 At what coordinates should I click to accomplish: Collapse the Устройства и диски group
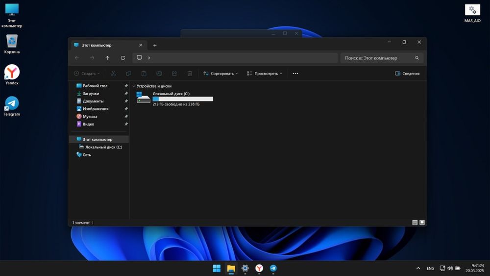134,86
